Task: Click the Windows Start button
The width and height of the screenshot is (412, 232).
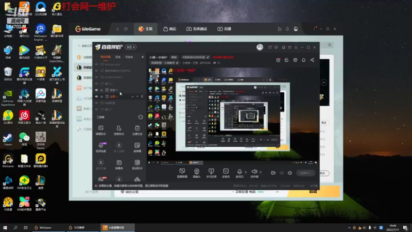Action: 5,227
